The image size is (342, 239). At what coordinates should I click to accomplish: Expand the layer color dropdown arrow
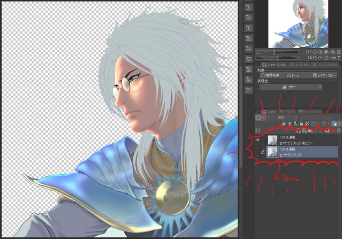(x=339, y=124)
